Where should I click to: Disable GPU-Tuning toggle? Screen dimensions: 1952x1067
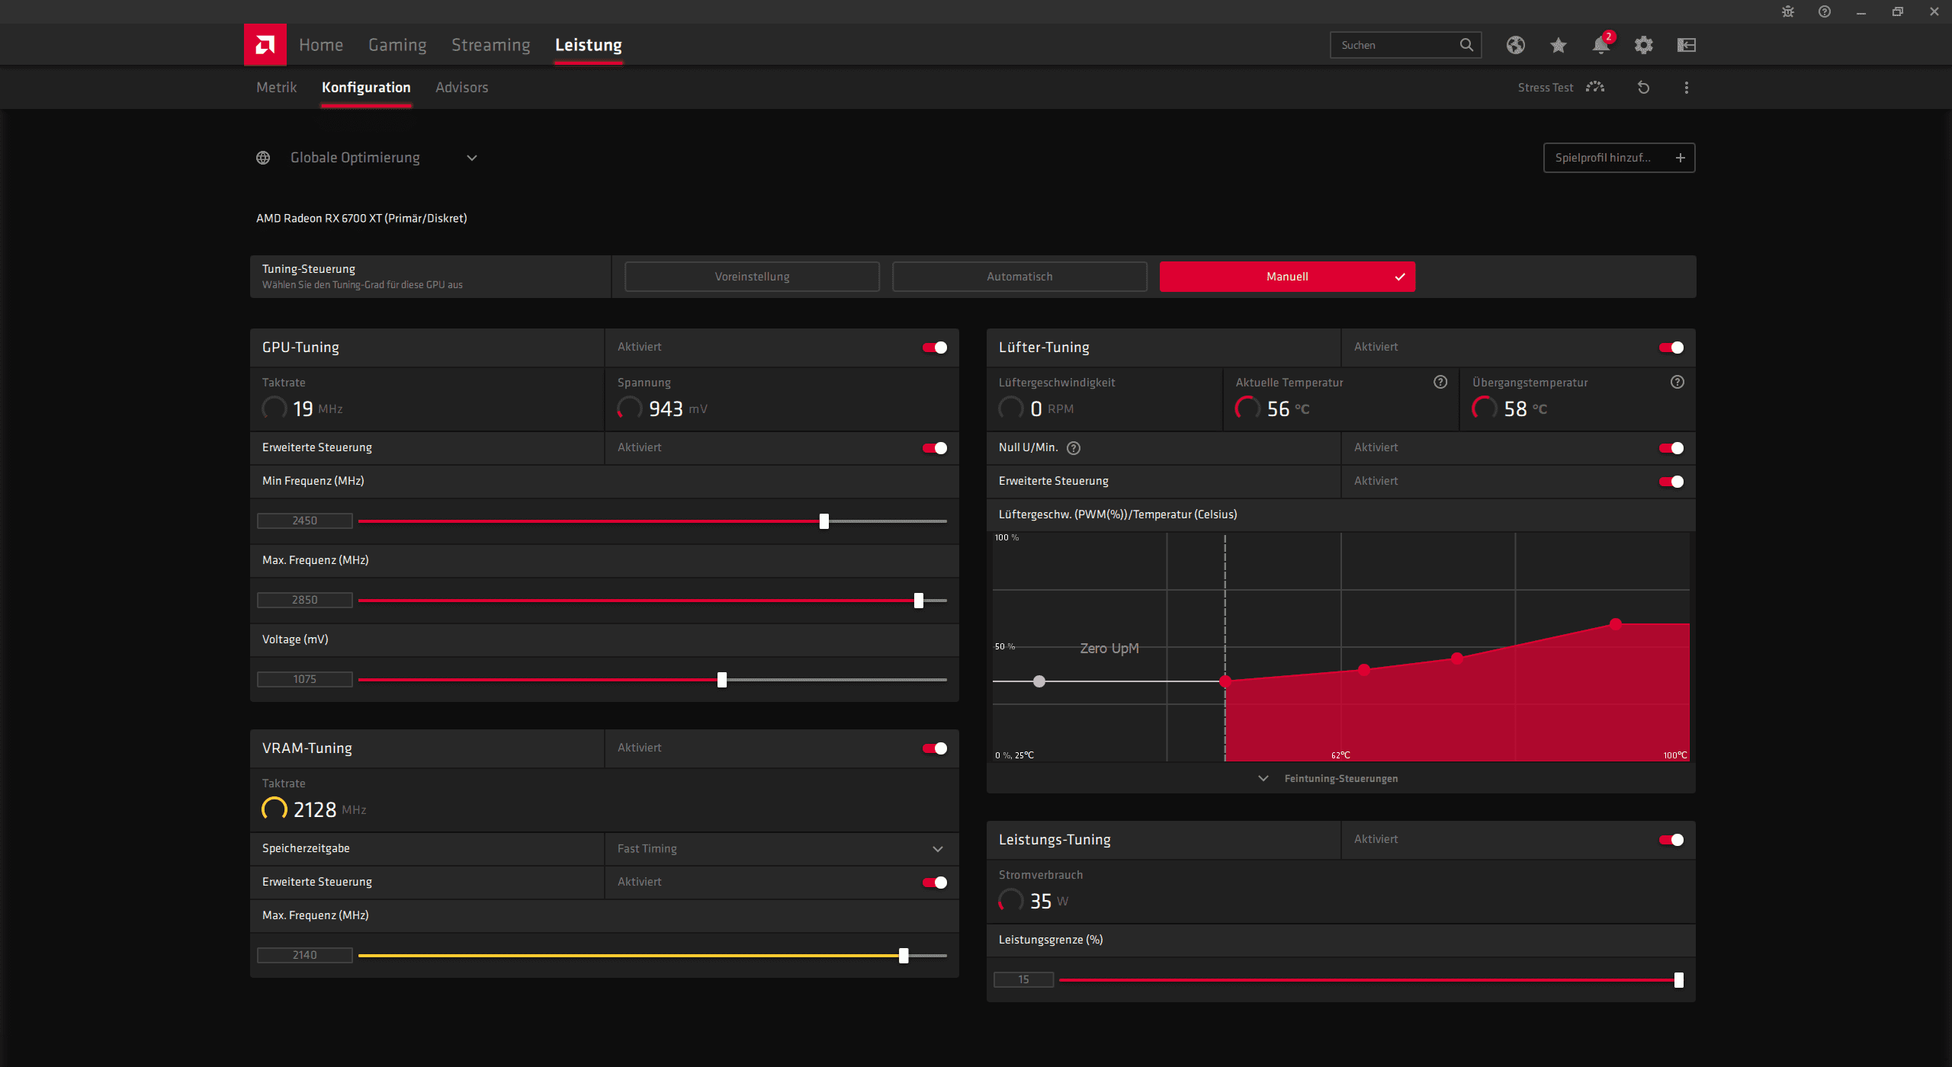(935, 348)
